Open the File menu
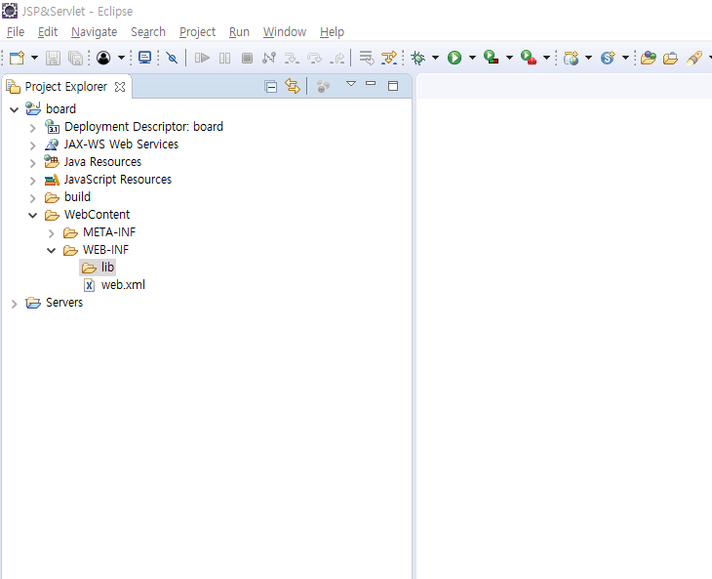 coord(16,32)
